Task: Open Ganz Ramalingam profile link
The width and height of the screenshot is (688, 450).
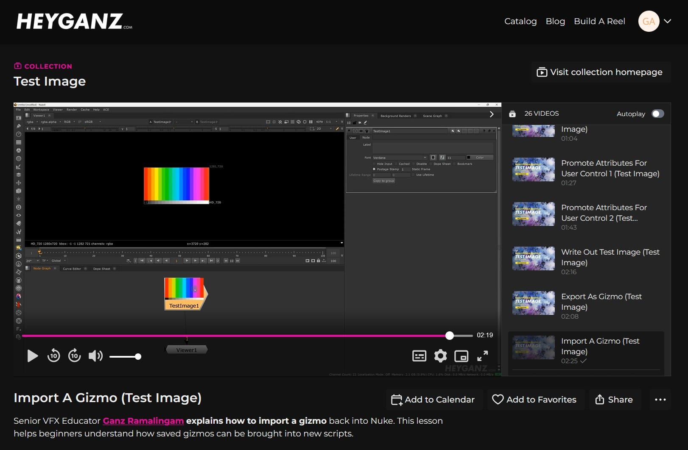Action: click(x=143, y=421)
